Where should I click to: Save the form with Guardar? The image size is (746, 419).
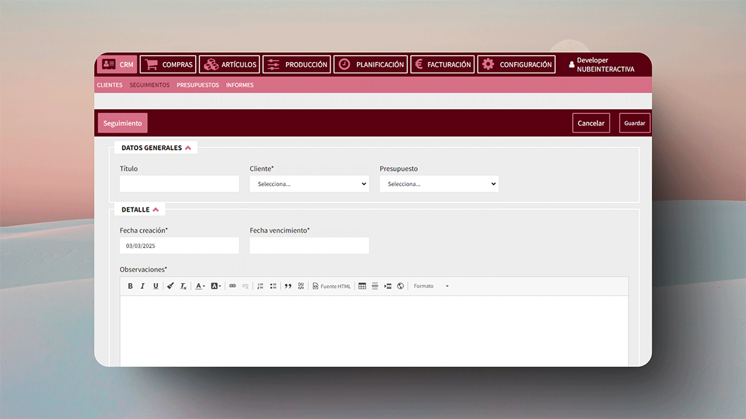[x=635, y=123]
